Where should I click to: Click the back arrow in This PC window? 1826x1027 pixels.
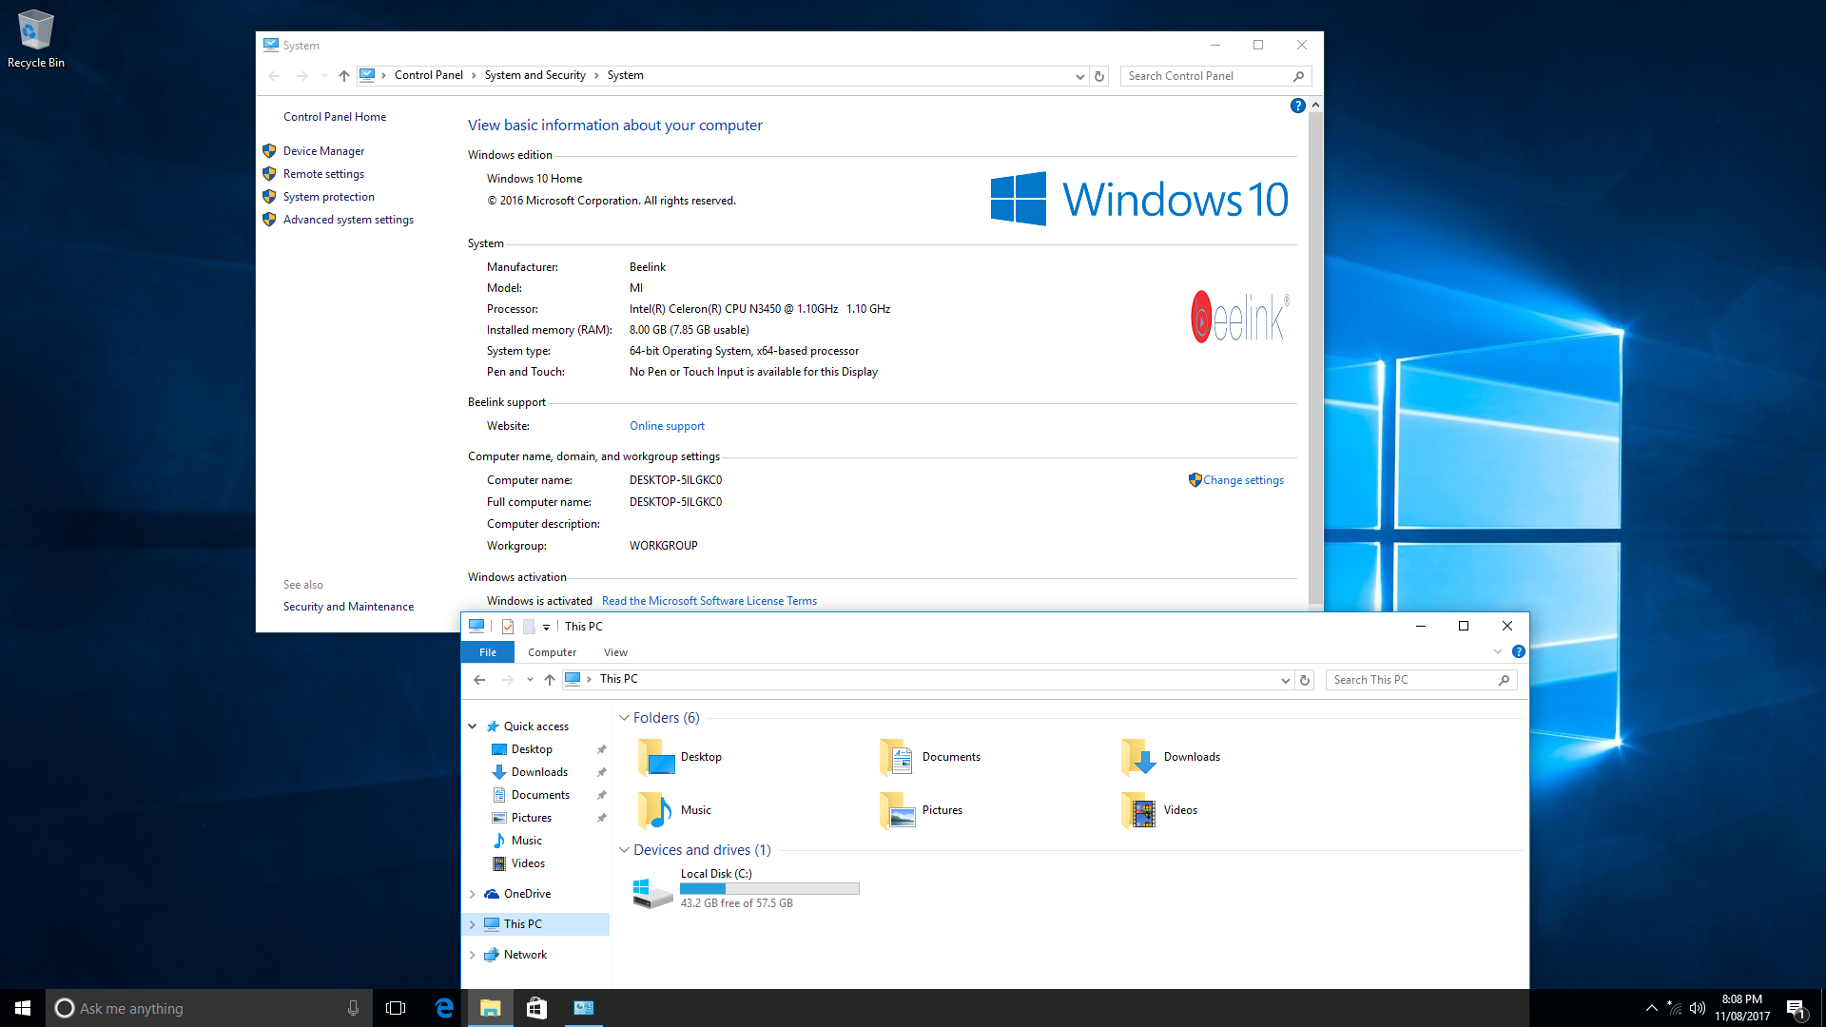click(x=479, y=680)
